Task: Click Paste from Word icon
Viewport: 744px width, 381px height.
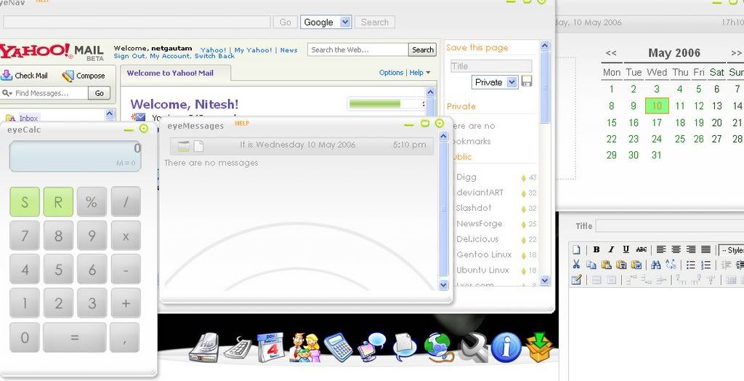Action: coord(636,265)
